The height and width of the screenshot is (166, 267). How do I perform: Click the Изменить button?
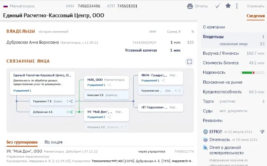[x=255, y=6]
